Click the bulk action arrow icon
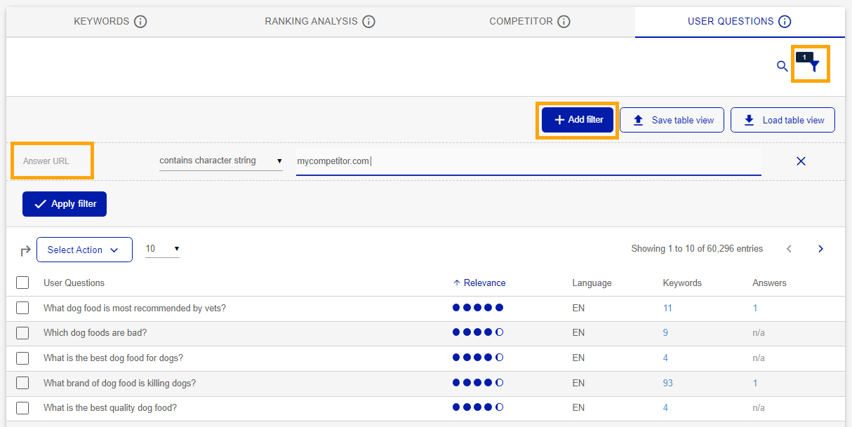This screenshot has width=852, height=427. tap(25, 250)
